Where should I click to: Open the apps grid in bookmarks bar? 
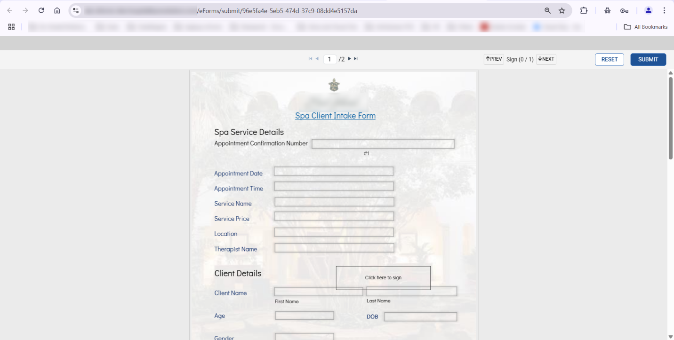11,27
